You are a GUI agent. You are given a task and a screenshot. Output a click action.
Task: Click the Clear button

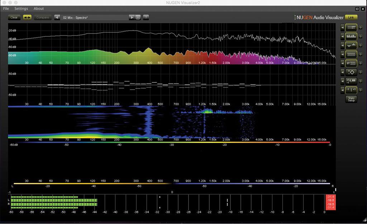[14, 17]
